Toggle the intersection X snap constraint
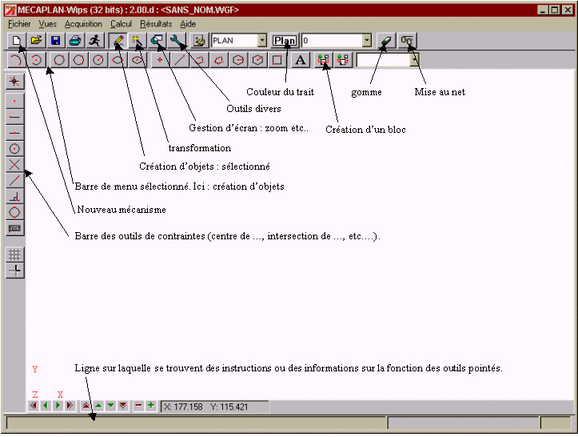578x437 pixels. point(14,165)
